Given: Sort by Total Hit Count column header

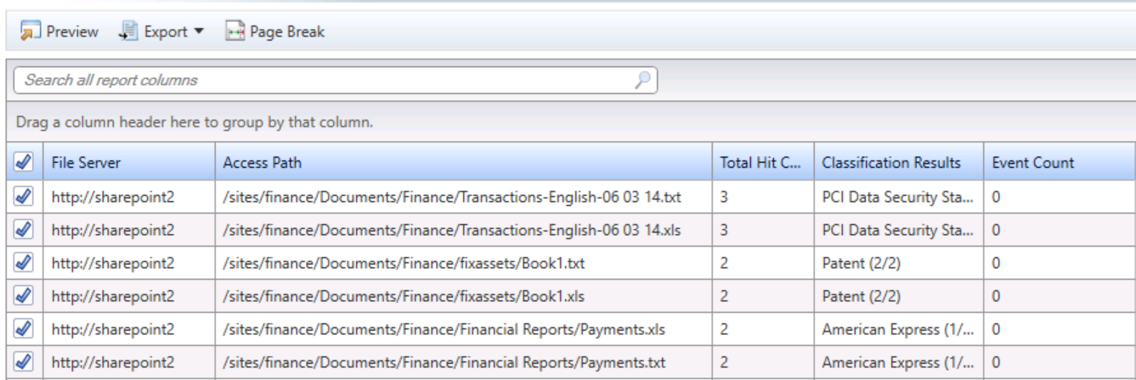Looking at the screenshot, I should pos(760,163).
